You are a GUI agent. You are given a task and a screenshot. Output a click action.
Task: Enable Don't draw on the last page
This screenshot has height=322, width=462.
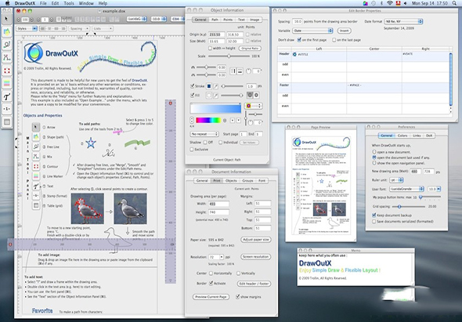(x=334, y=40)
